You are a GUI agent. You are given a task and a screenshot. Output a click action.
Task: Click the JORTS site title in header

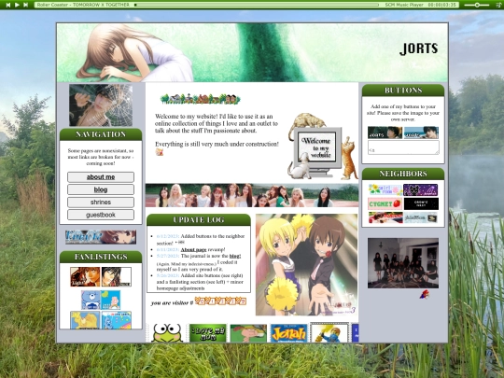pos(419,49)
